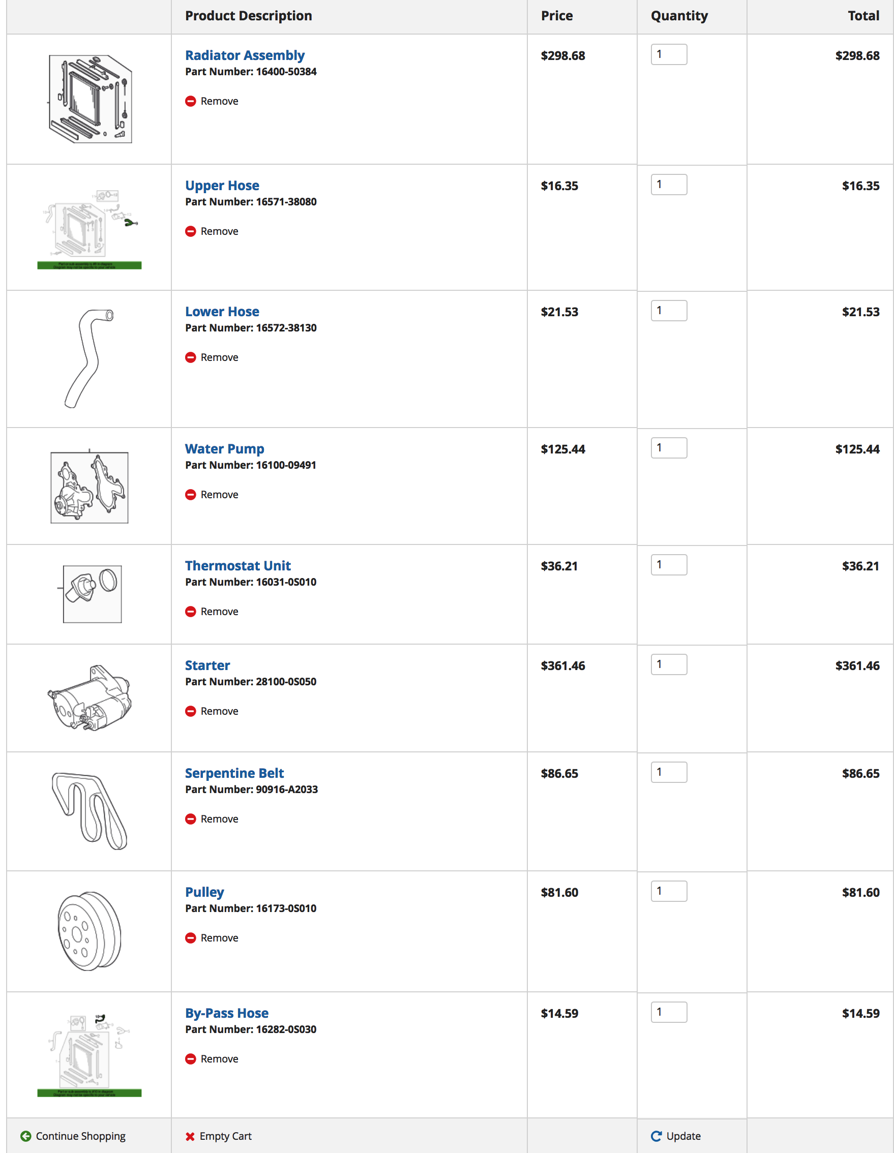This screenshot has width=894, height=1153.
Task: Remove the Water Pump via its red icon
Action: point(191,495)
